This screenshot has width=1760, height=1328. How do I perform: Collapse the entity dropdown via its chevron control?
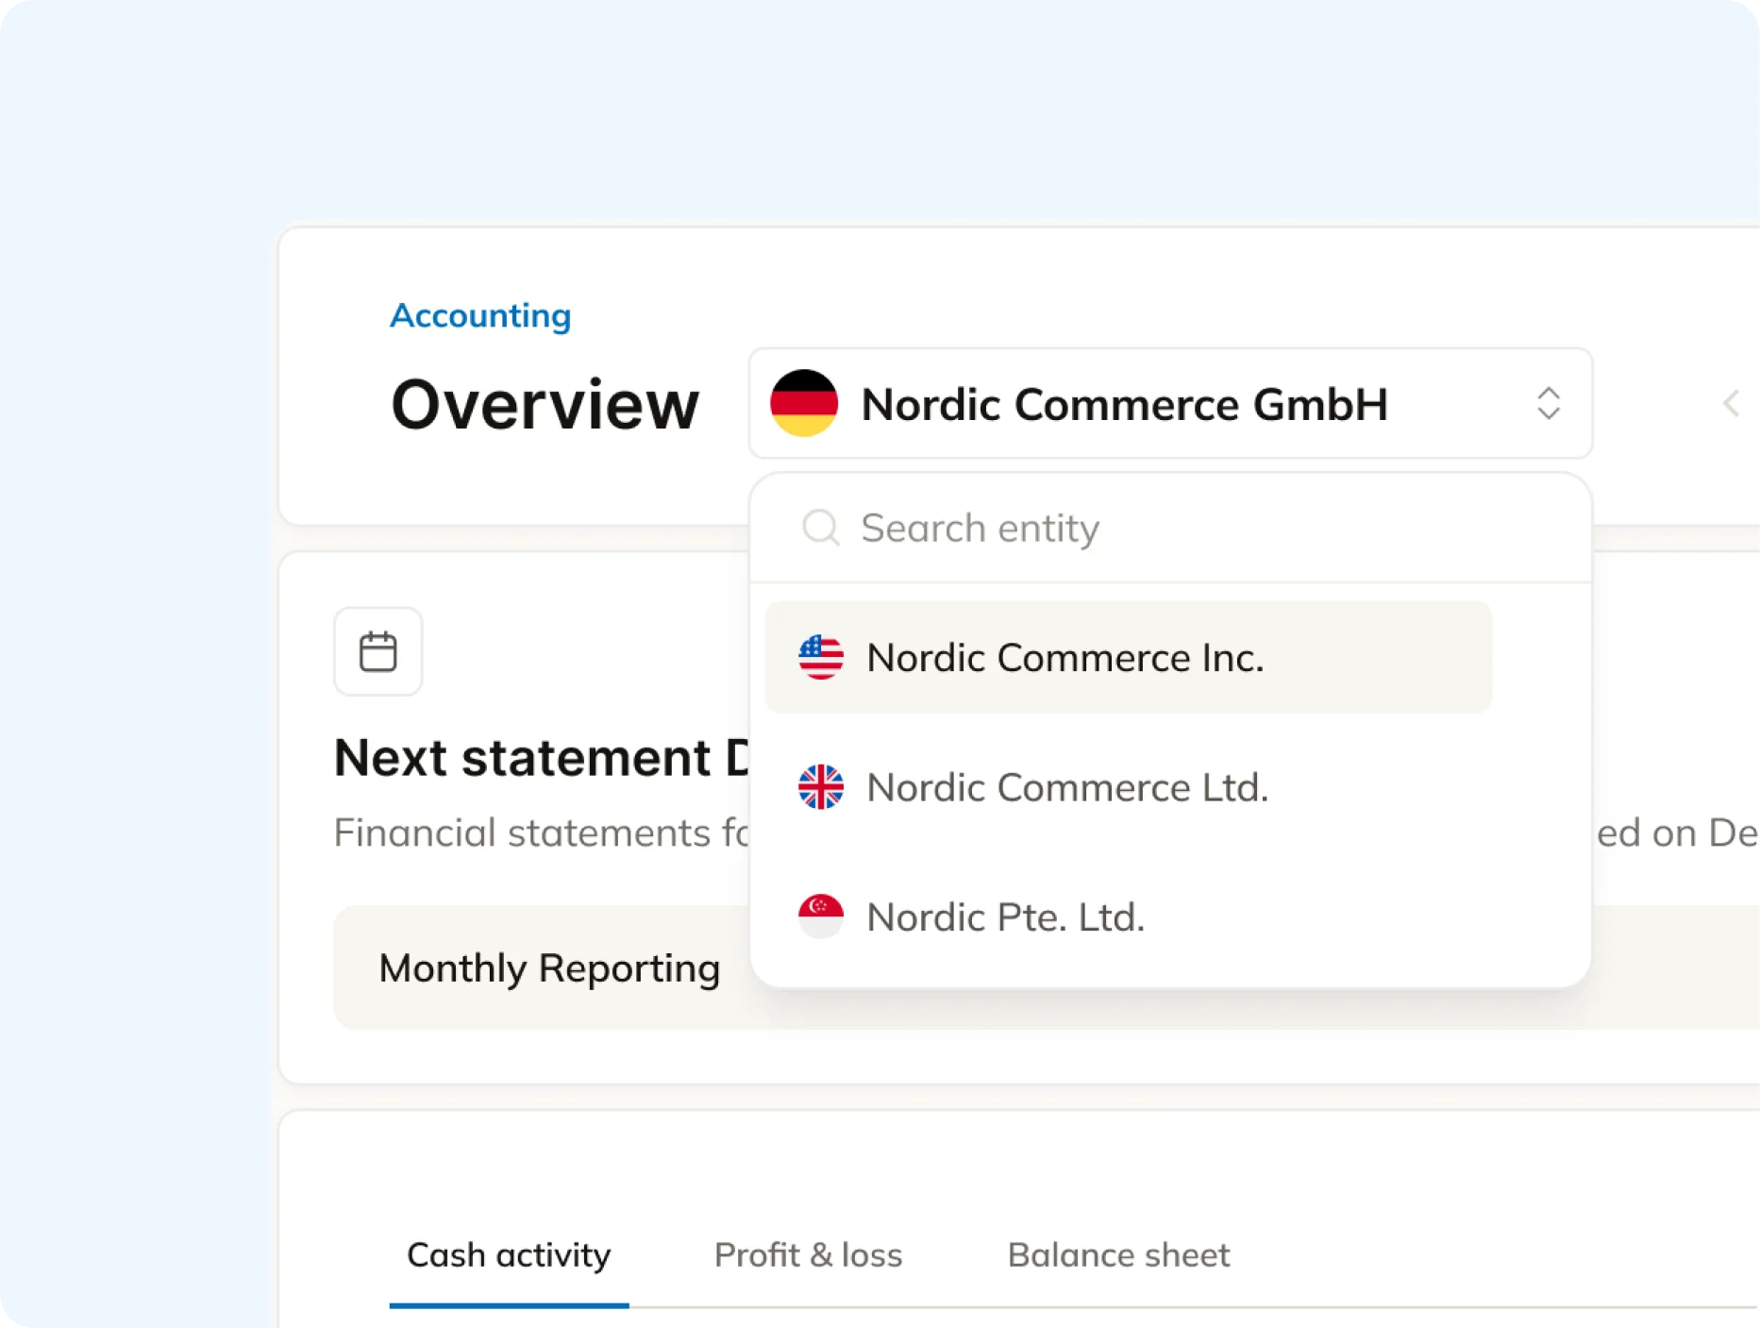click(1548, 404)
